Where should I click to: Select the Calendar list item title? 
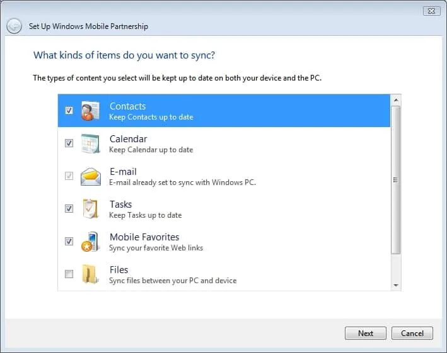click(x=128, y=139)
